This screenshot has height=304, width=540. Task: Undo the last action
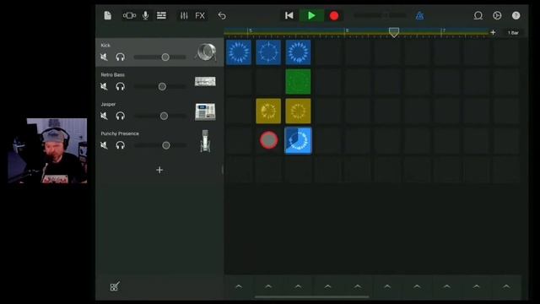point(222,15)
